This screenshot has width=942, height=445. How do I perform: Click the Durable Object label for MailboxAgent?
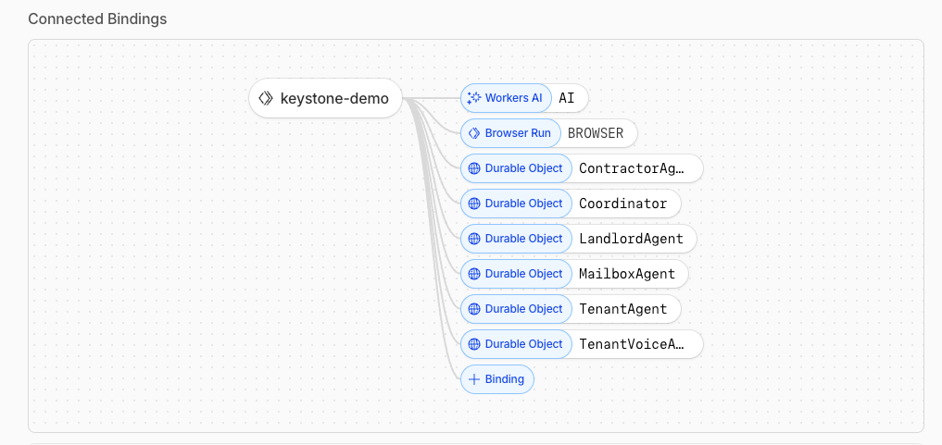(516, 274)
